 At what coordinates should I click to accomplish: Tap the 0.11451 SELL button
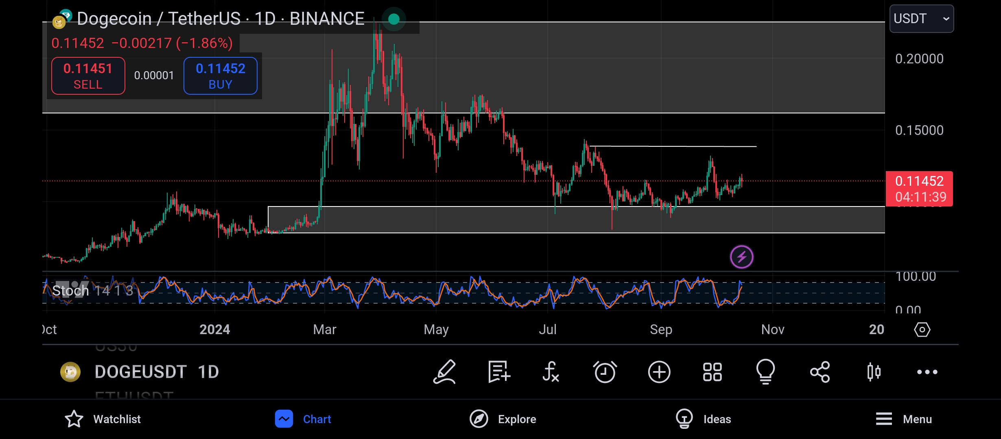click(88, 76)
